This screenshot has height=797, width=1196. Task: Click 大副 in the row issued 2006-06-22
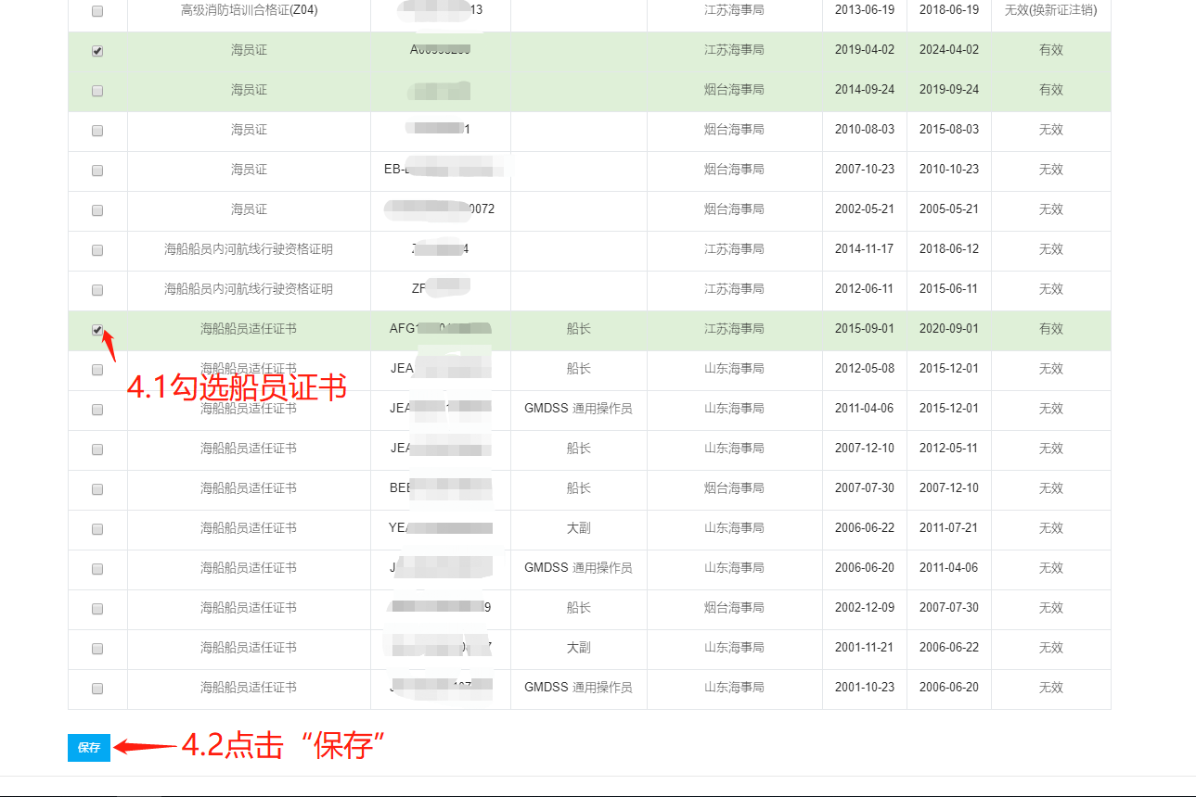click(x=578, y=528)
